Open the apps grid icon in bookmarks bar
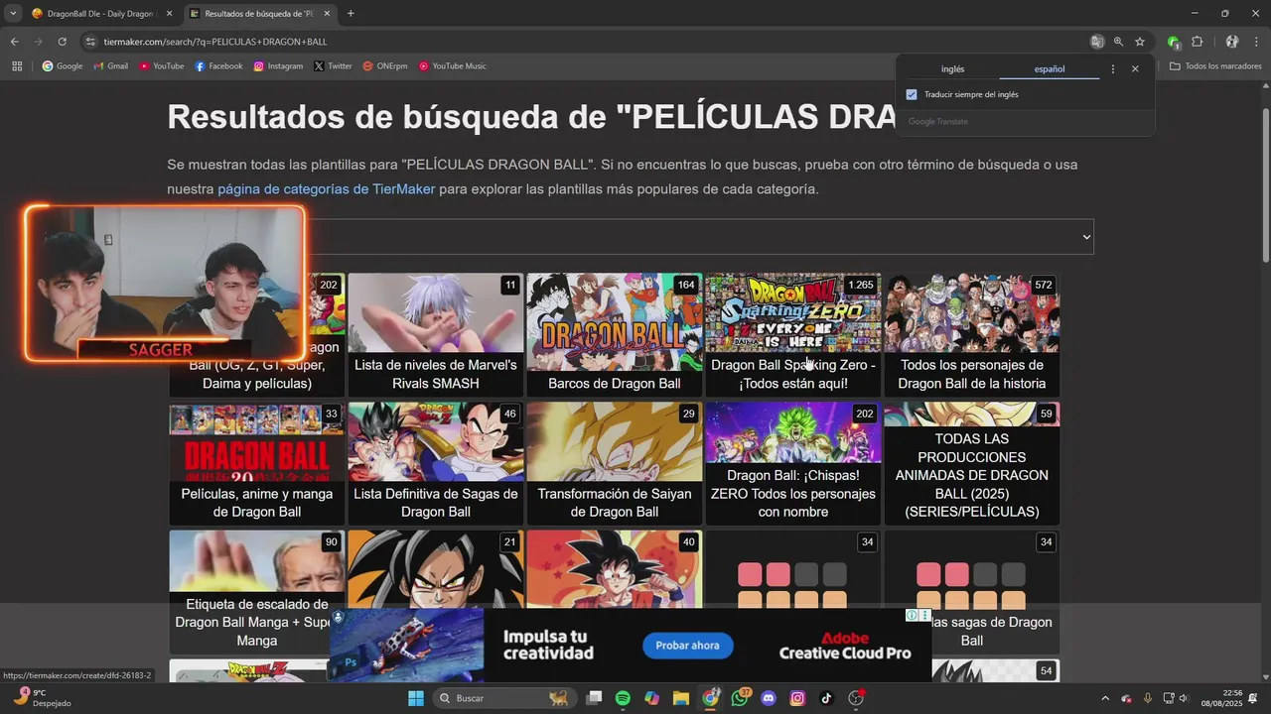Image resolution: width=1271 pixels, height=714 pixels. pos(17,66)
